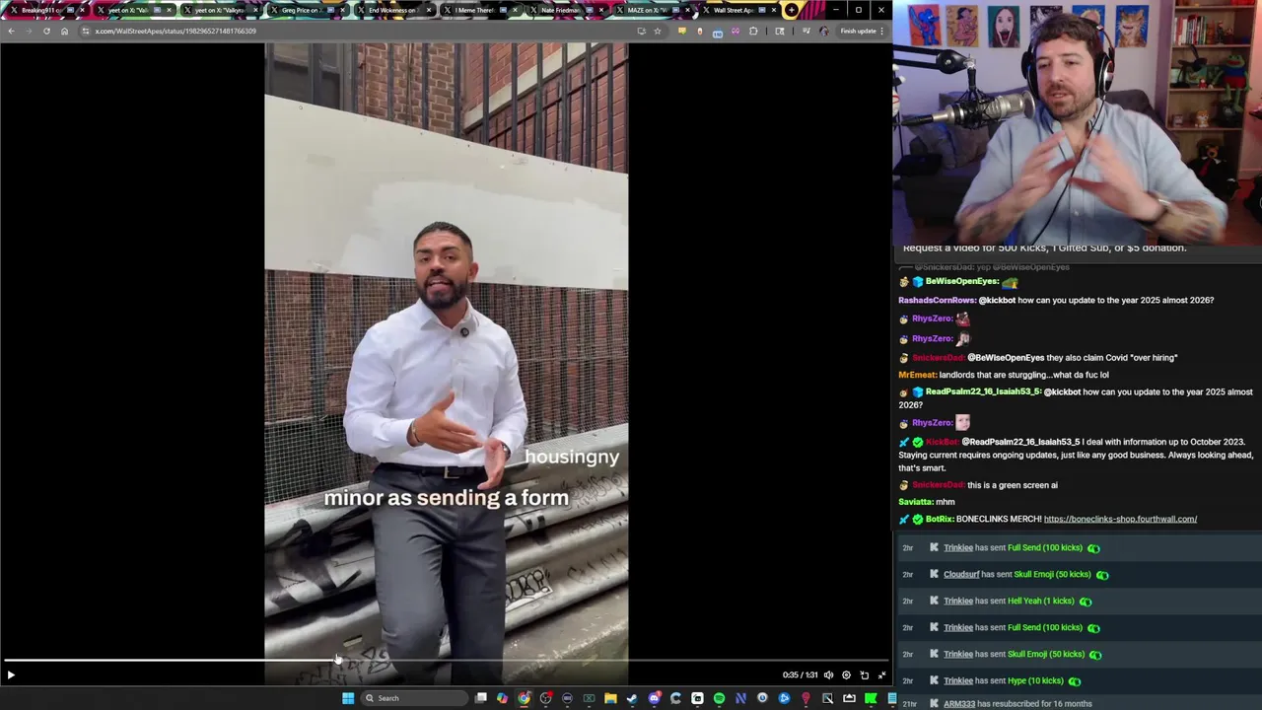The height and width of the screenshot is (710, 1262).
Task: Click BeWiseOpenEyes username in chat
Action: (962, 281)
